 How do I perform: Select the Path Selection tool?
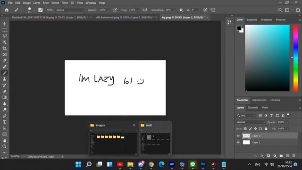click(x=5, y=128)
